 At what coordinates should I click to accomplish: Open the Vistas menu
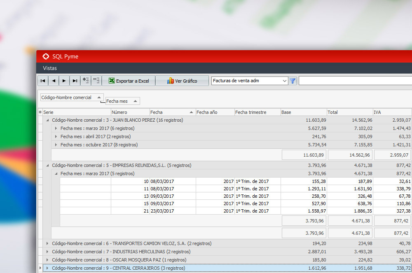(x=50, y=68)
